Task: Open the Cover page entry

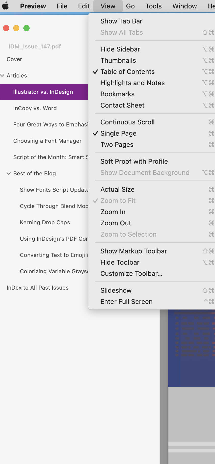Action: click(14, 59)
